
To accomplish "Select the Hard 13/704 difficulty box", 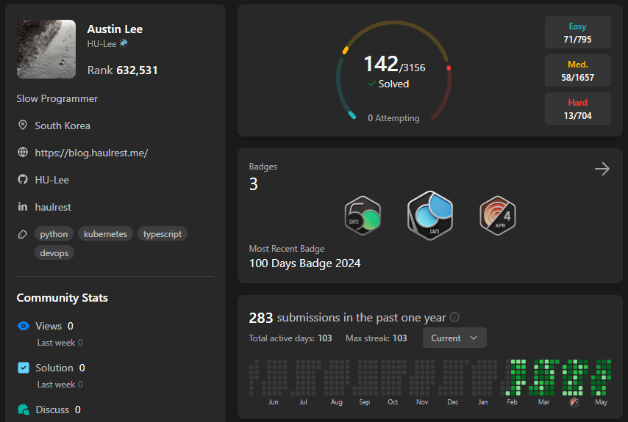I will (577, 109).
